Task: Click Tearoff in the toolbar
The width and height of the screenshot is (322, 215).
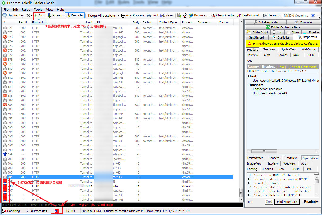Action: coord(271,15)
